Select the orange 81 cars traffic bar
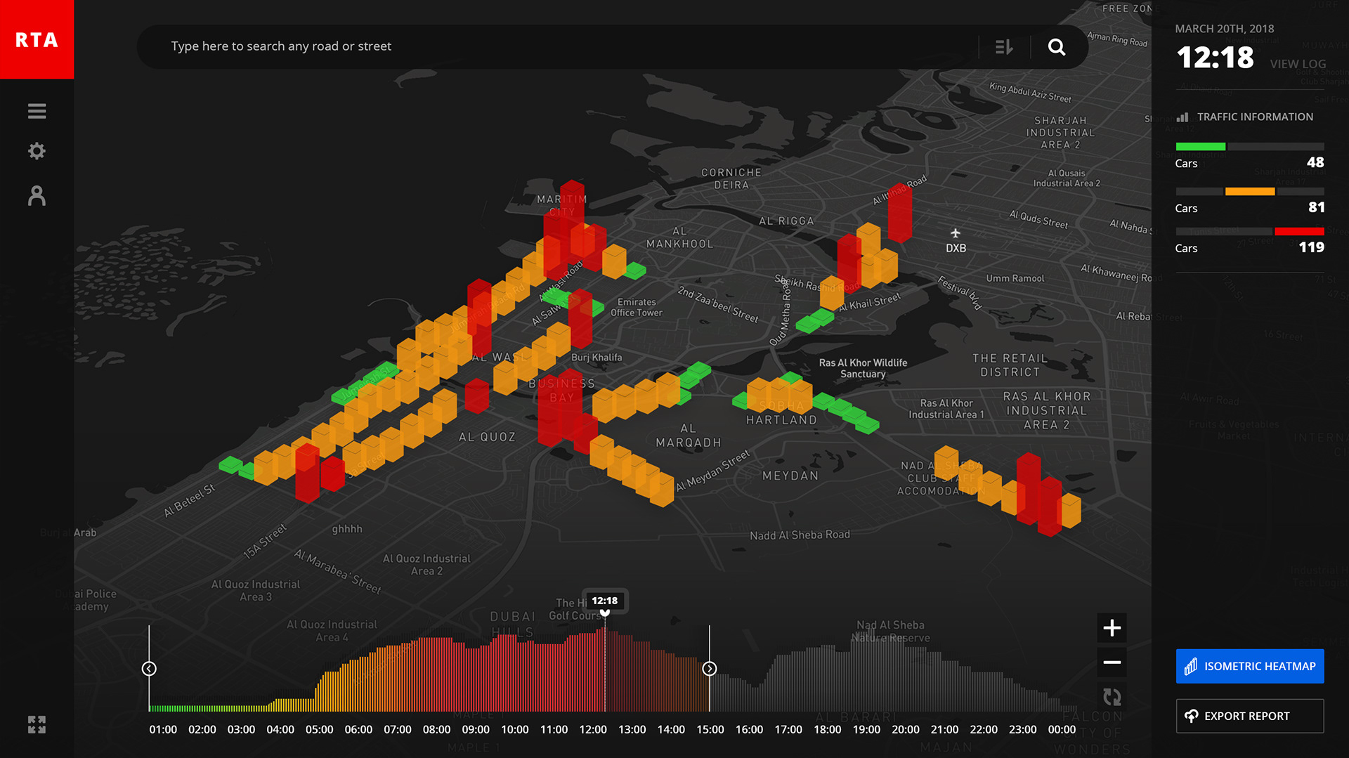1349x758 pixels. pos(1250,191)
